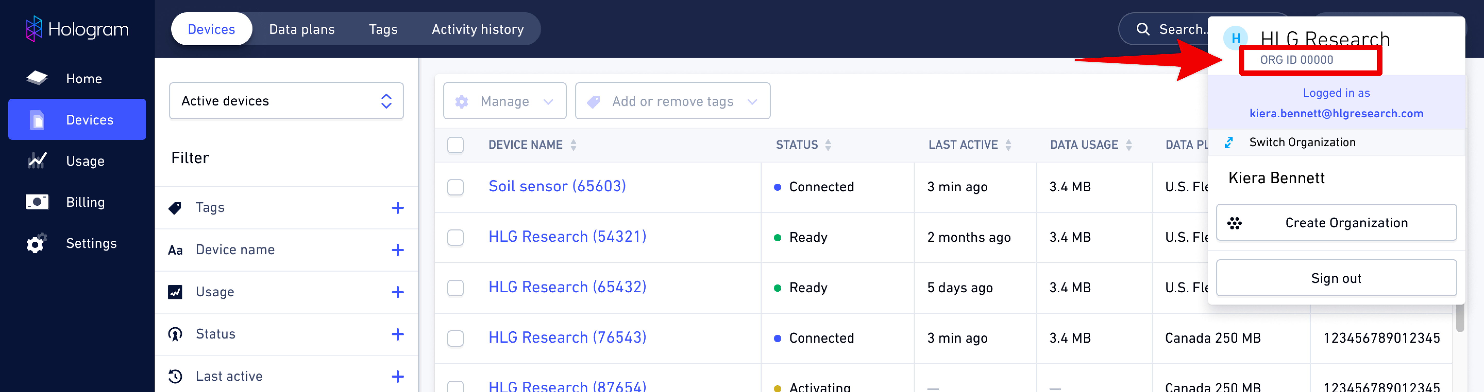Screen dimensions: 1484x392
Task: Check the Soil sensor (65603) row checkbox
Action: pyautogui.click(x=455, y=187)
